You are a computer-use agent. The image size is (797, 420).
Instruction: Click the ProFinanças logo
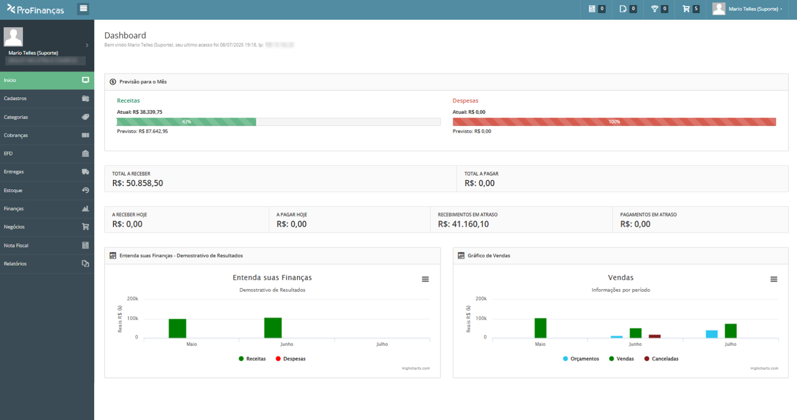[36, 9]
